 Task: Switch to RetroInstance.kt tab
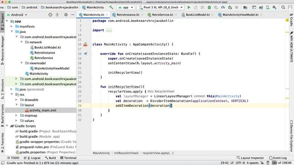coord(128,15)
